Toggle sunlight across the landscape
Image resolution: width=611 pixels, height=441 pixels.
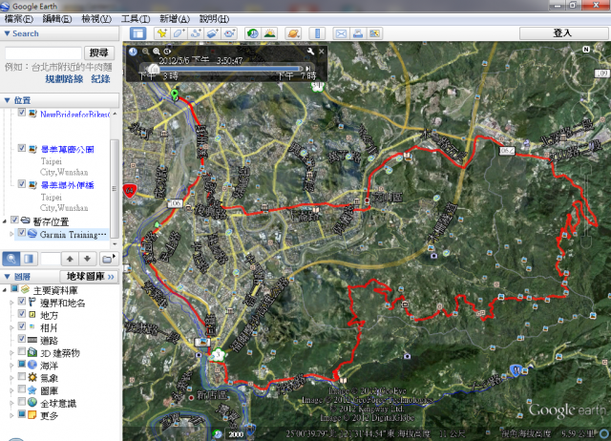(269, 33)
